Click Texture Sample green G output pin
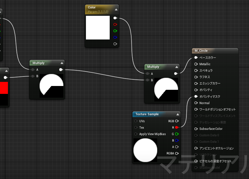Screen dimensions: 249x179 tap(177, 134)
